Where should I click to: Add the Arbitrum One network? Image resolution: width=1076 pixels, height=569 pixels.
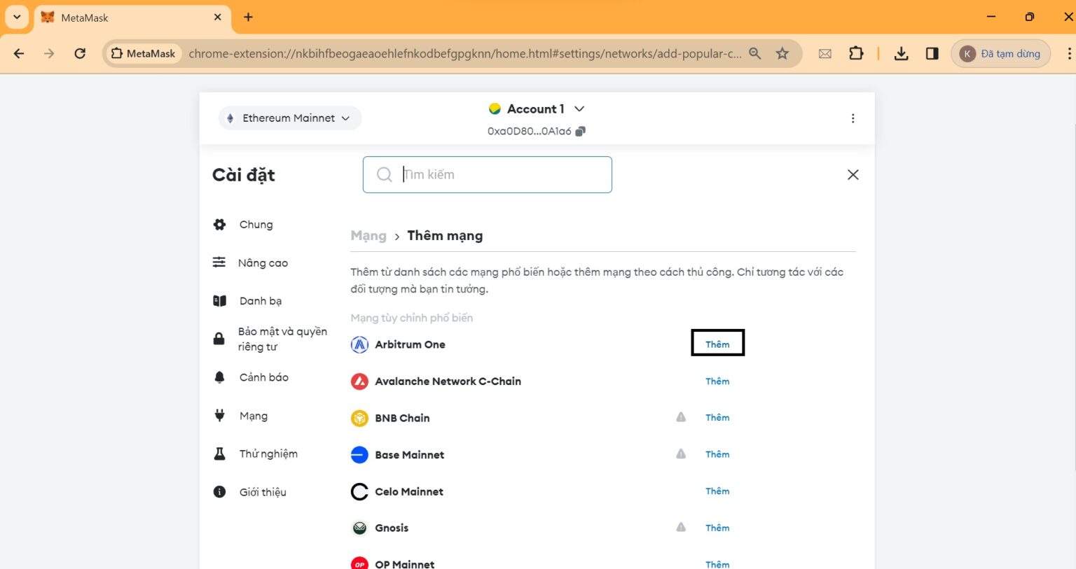(717, 344)
